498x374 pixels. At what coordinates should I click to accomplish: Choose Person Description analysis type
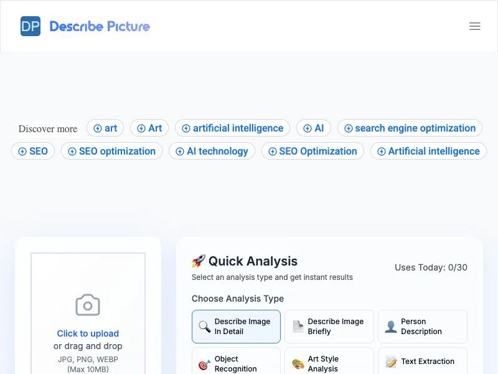point(423,327)
